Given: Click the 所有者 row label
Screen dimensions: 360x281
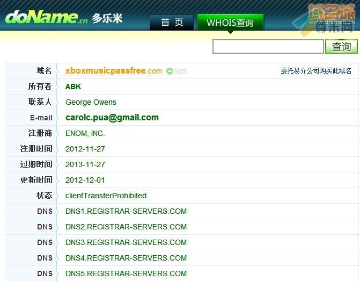Looking at the screenshot, I should (40, 87).
